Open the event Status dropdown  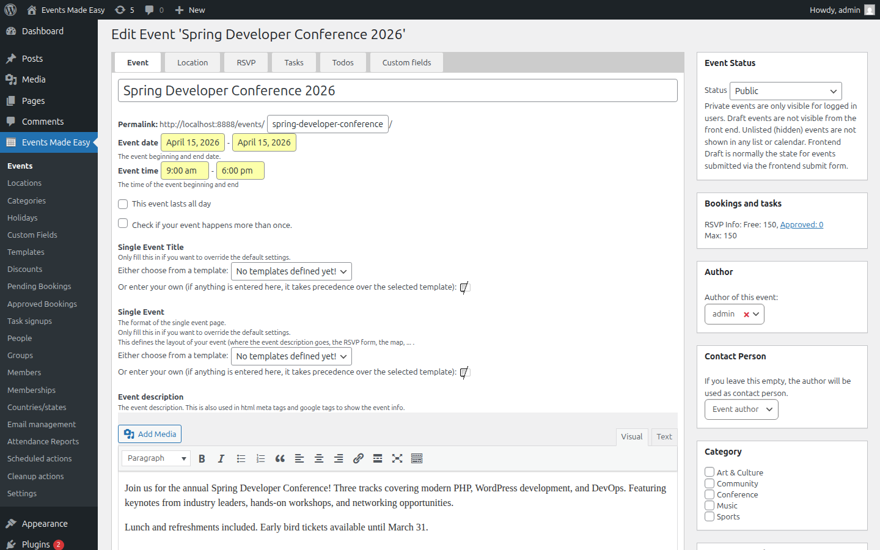(x=785, y=90)
